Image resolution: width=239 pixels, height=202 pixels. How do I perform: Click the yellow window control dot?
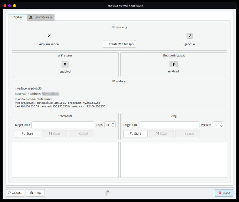coord(15,5)
